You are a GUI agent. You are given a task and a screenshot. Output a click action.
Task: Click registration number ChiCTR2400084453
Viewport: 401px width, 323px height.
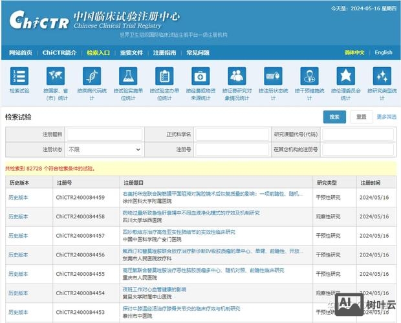tap(80, 312)
